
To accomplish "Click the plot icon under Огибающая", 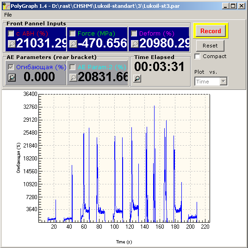I will pos(12,77).
